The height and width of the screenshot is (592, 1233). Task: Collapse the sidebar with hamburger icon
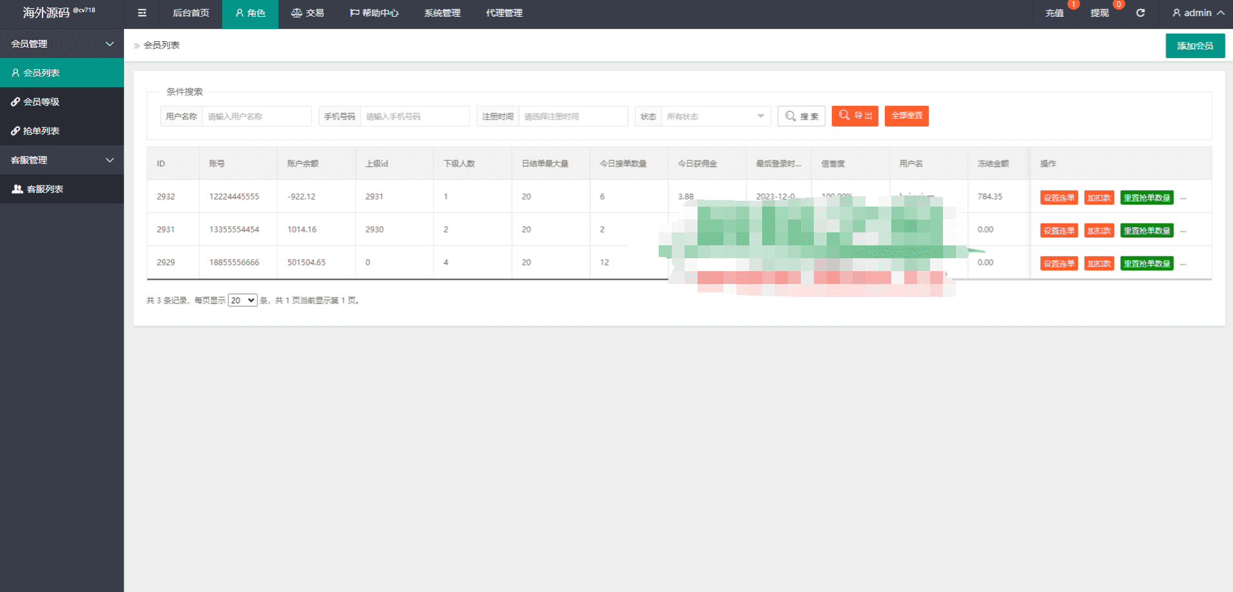point(142,13)
